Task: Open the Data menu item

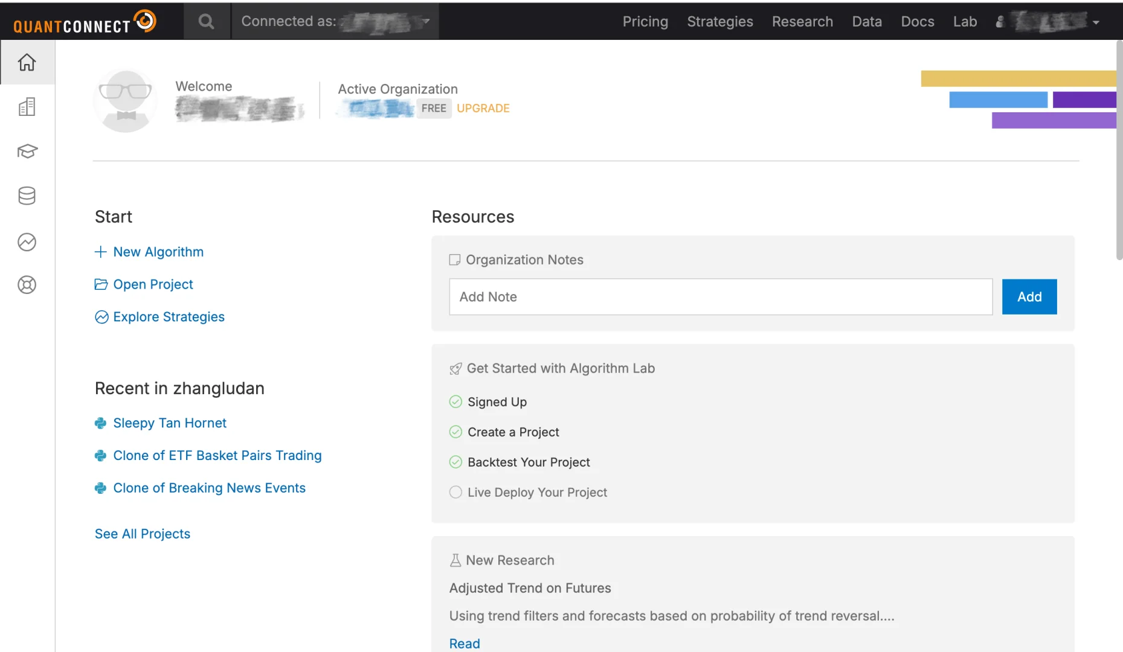Action: click(x=867, y=22)
